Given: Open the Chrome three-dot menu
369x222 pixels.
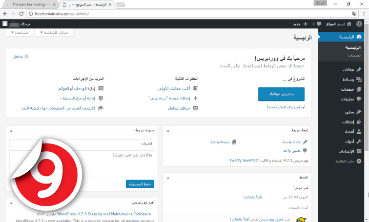Looking at the screenshot, I should coord(364,14).
